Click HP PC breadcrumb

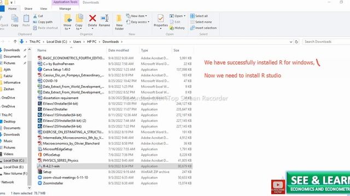tap(92, 41)
